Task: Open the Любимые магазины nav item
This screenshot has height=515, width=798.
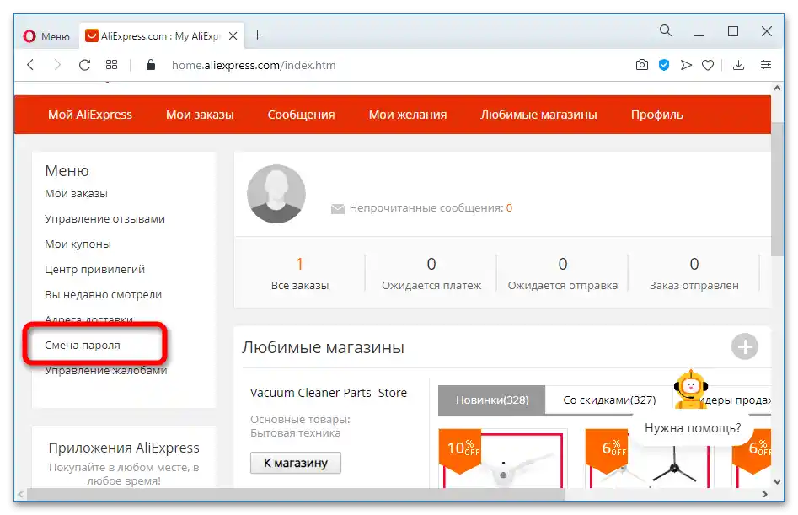Action: coord(538,115)
